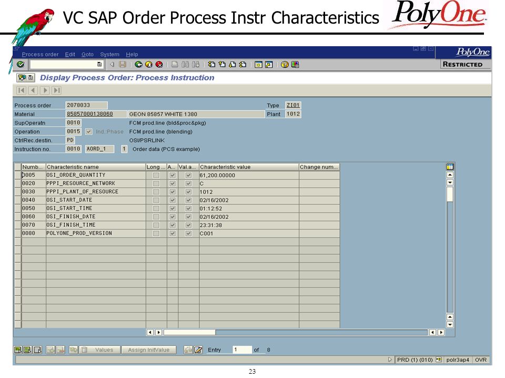The height and width of the screenshot is (378, 505).
Task: Open the command field history dropdown
Action: point(99,65)
